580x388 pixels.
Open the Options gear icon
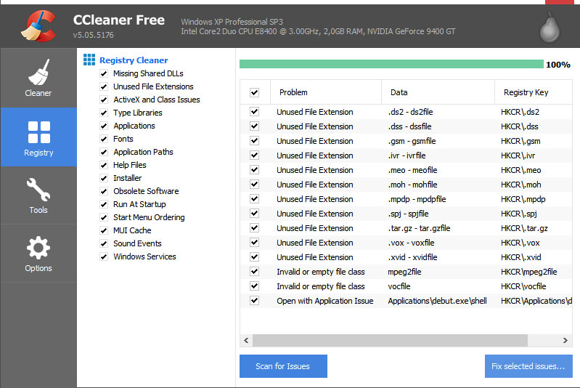(38, 248)
